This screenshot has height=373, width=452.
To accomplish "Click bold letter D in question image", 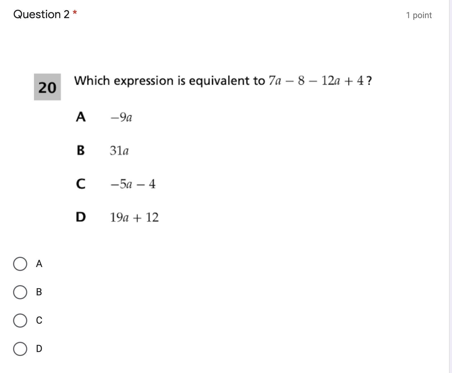I will click(x=81, y=217).
